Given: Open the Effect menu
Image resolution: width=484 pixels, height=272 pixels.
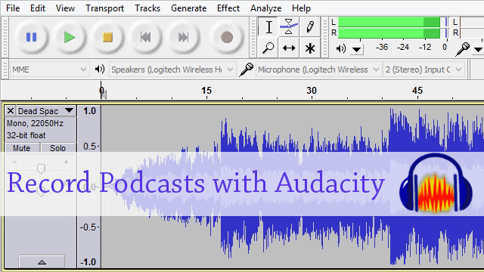Looking at the screenshot, I should coord(228,8).
